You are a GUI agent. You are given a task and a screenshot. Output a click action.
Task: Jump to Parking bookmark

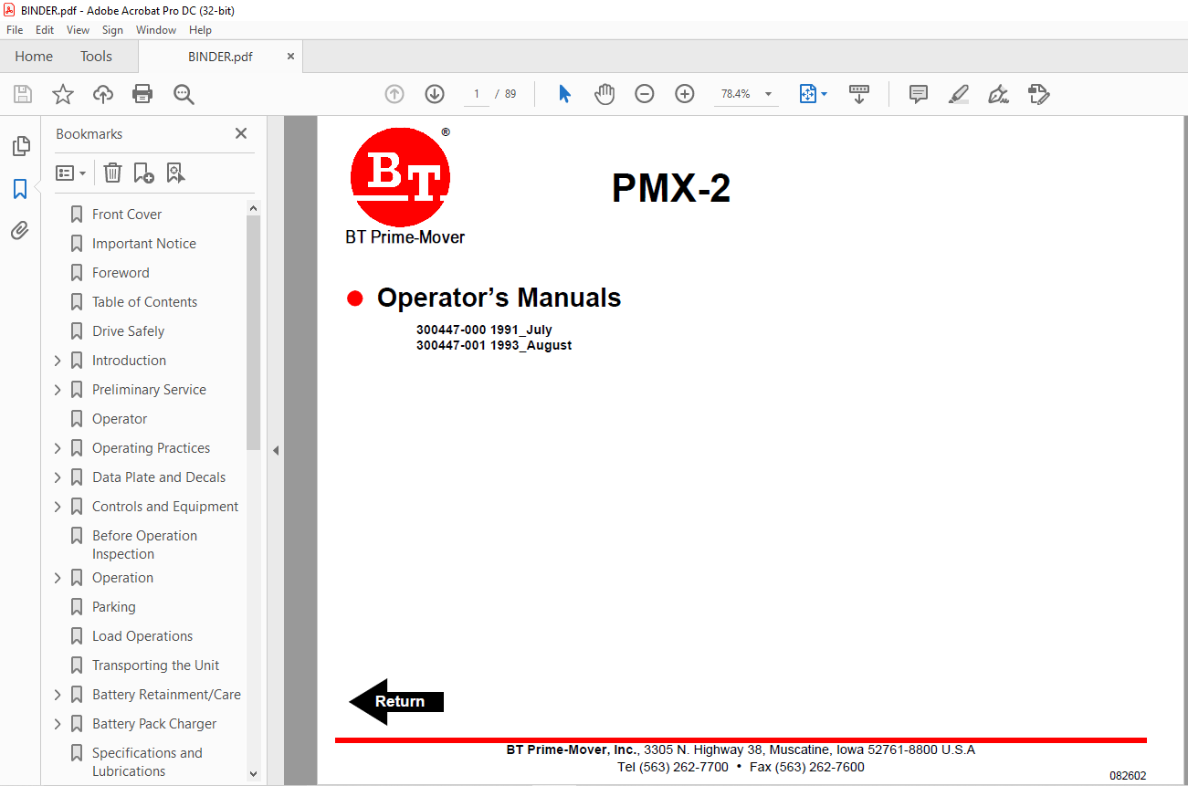(x=113, y=607)
